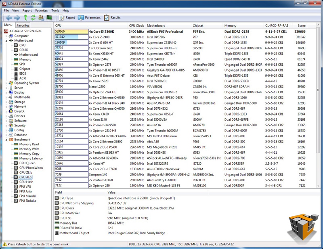Expand the Server tree node
The image size is (323, 249).
click(6, 88)
